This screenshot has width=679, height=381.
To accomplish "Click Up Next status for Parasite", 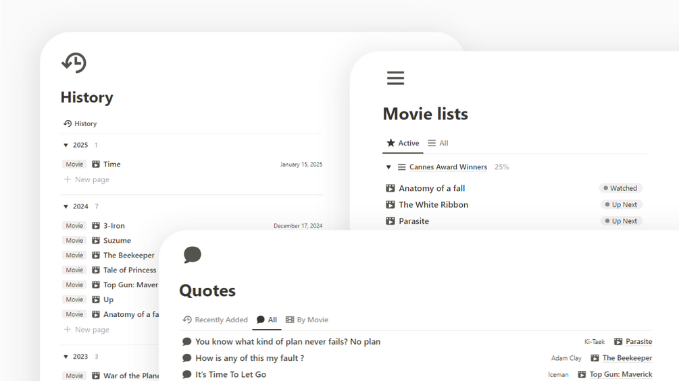I will pos(622,221).
